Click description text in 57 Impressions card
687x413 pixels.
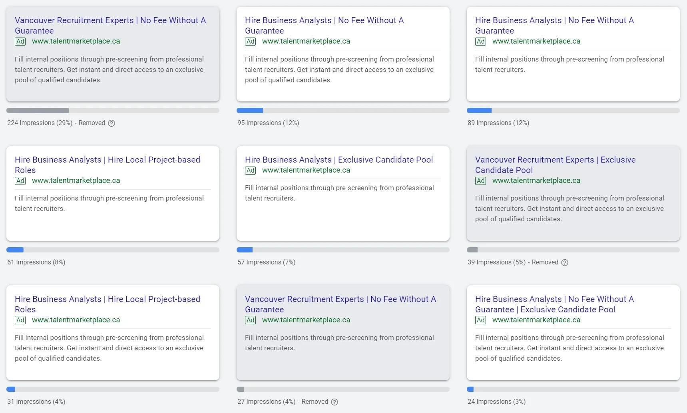(x=339, y=193)
